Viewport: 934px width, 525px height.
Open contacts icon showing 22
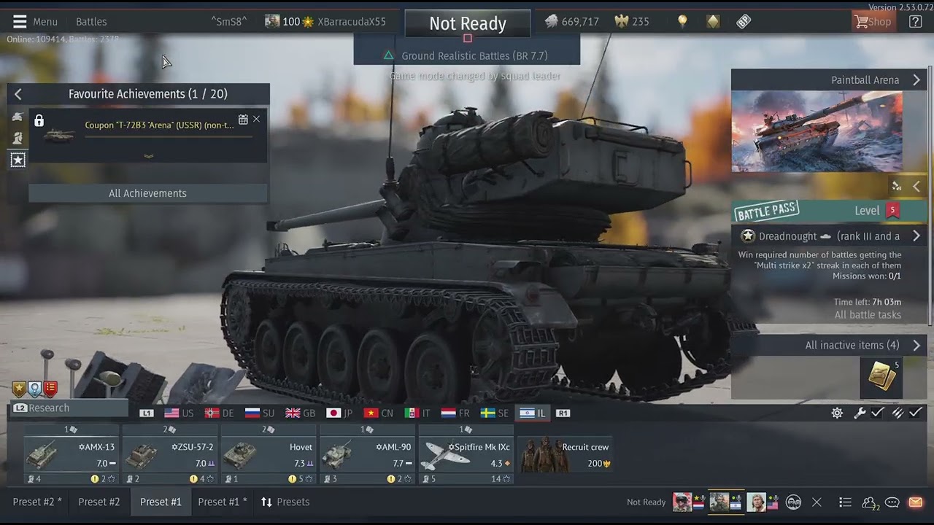[870, 502]
